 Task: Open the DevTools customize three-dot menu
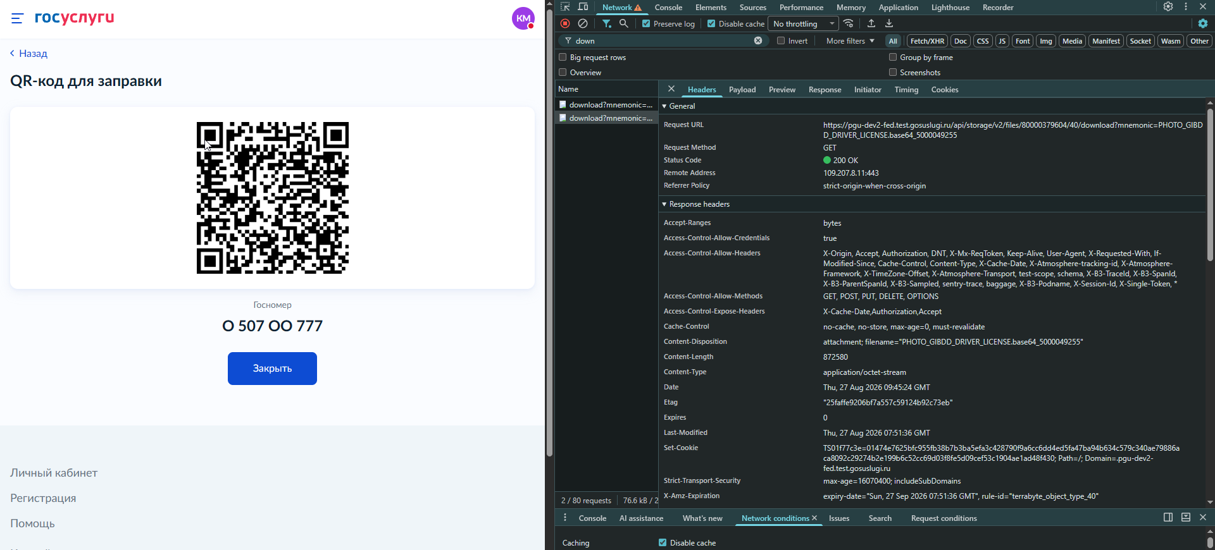(1186, 6)
